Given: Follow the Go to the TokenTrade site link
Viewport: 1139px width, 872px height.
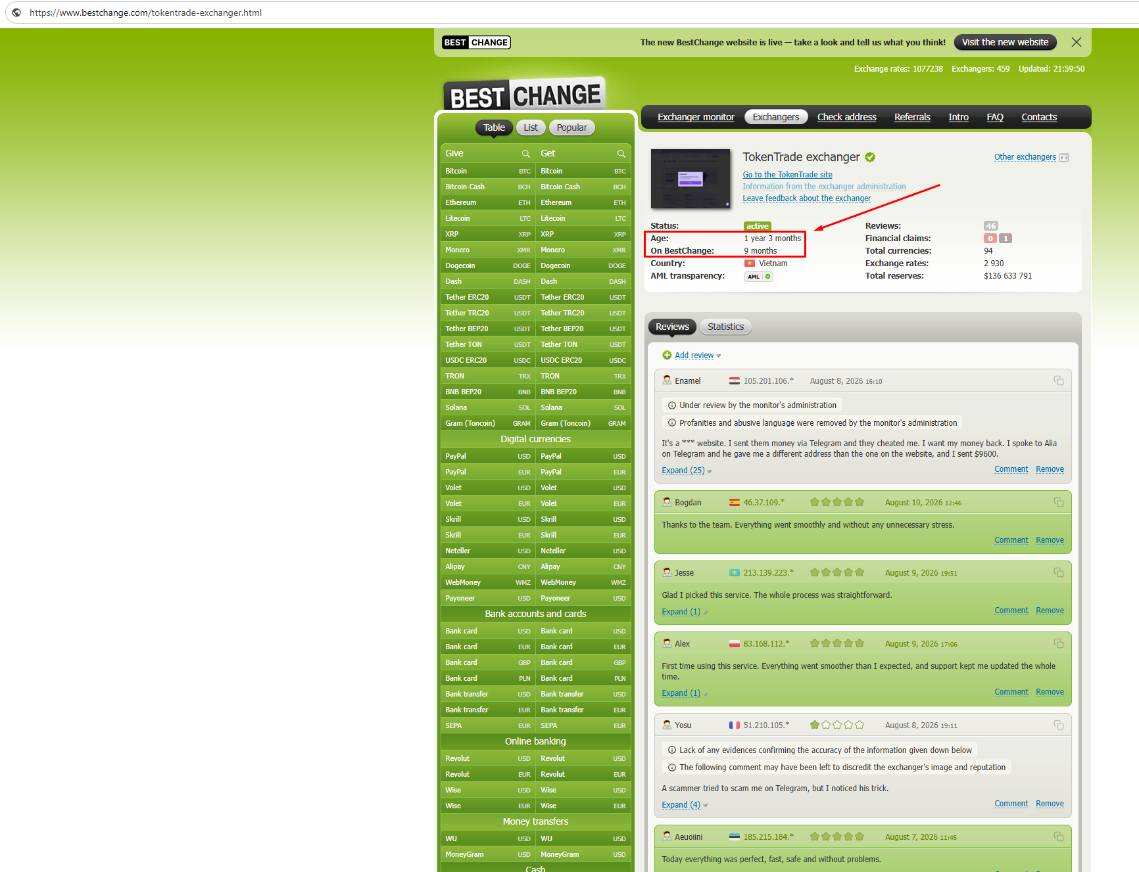Looking at the screenshot, I should (787, 175).
